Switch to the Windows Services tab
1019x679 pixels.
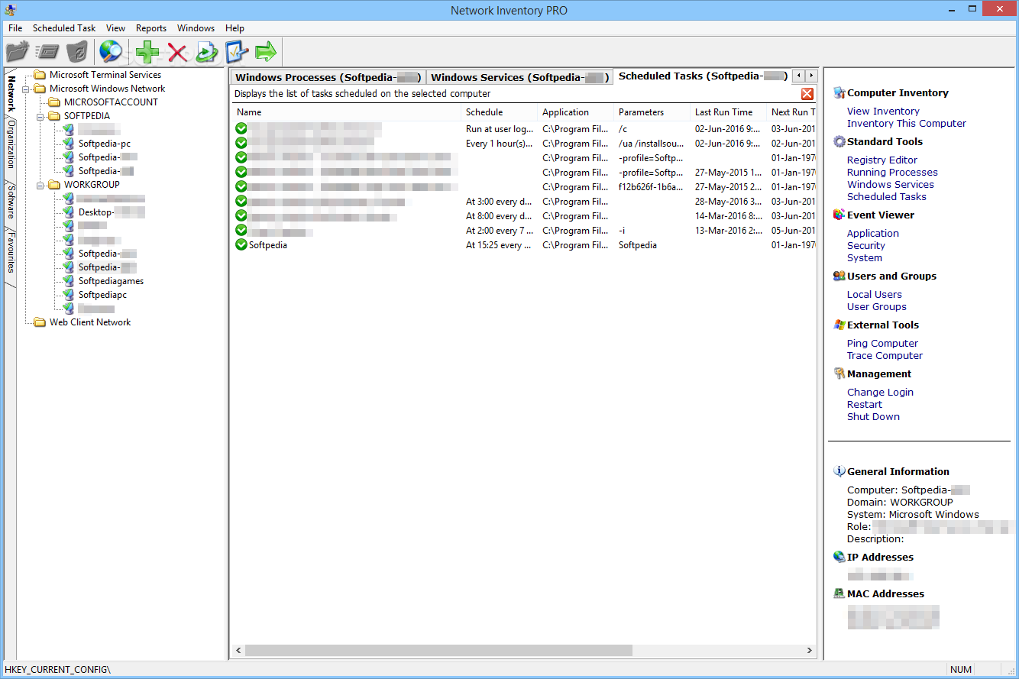tap(519, 77)
